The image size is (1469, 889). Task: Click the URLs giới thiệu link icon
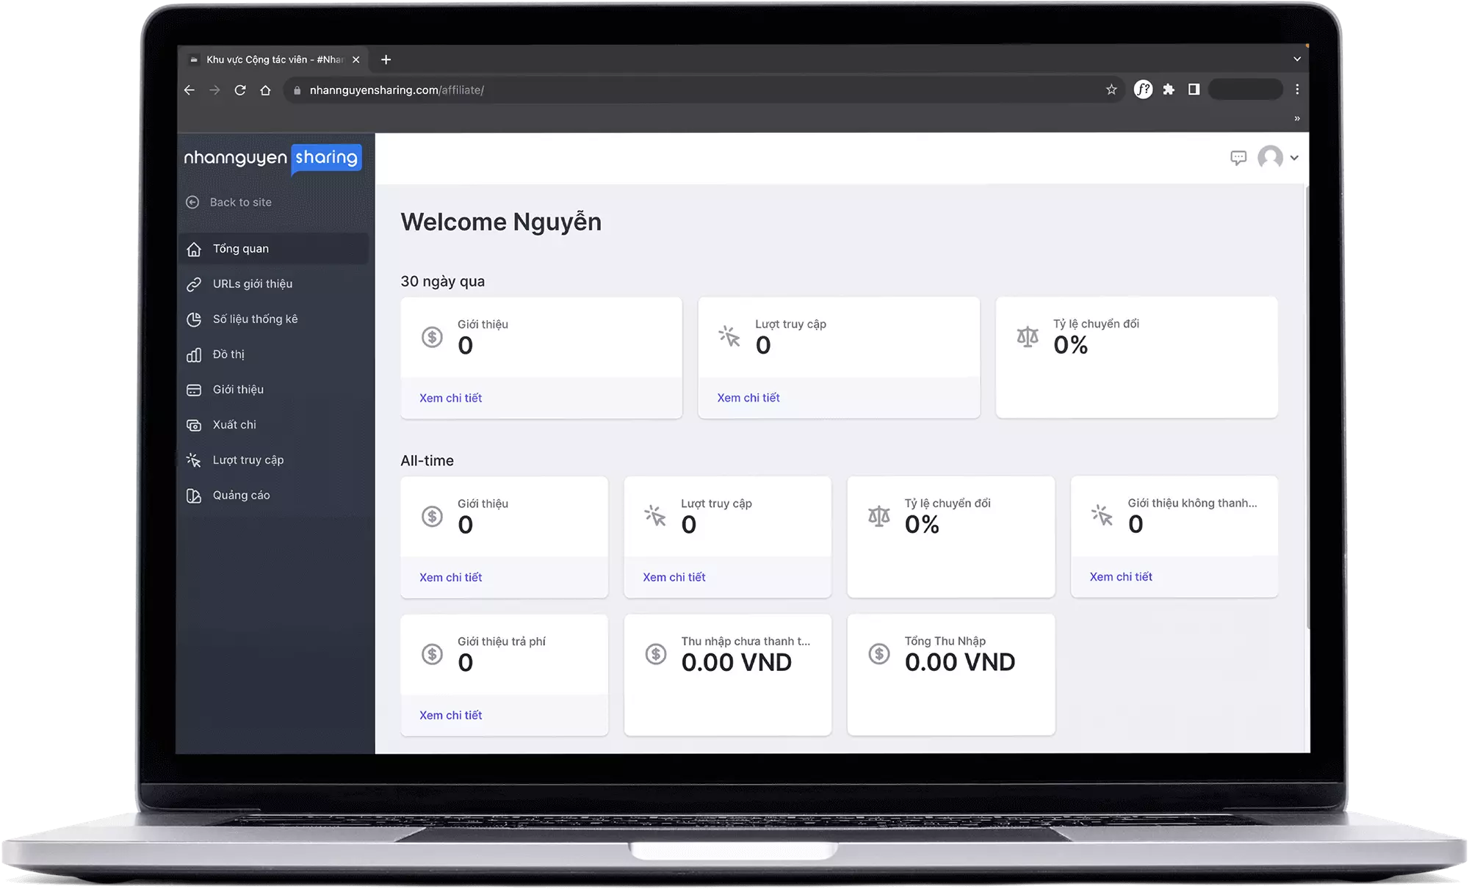click(194, 284)
